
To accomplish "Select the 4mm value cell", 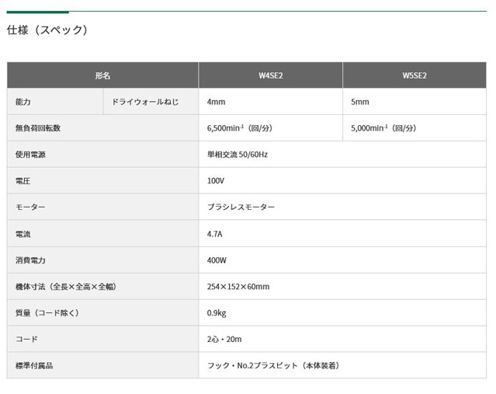I will tap(271, 102).
